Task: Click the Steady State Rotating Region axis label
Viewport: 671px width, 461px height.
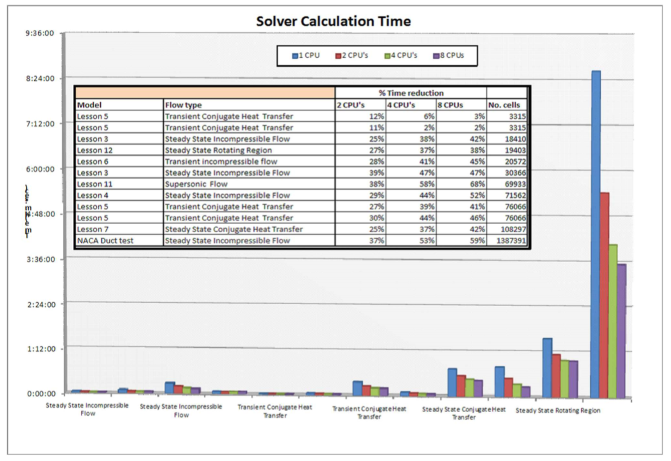Action: 558,410
